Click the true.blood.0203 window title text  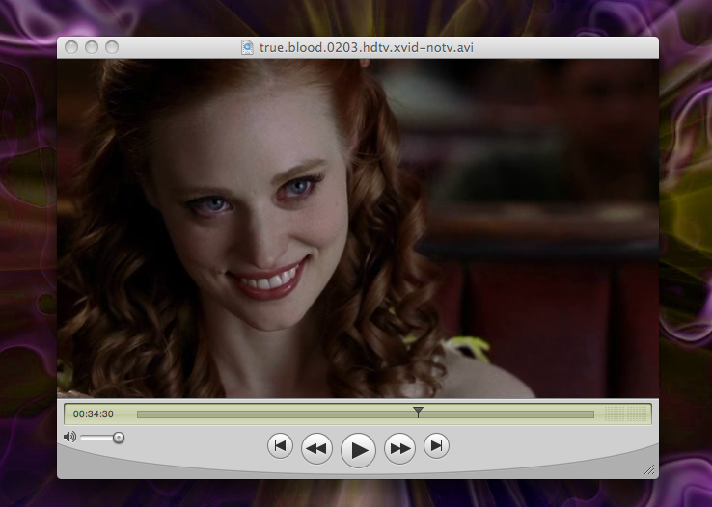click(365, 46)
